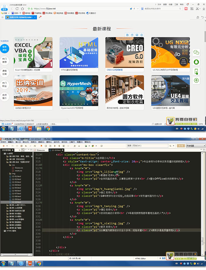The height and width of the screenshot is (270, 206).
Task: Close the 我要自学网 browser tab
Action: pyautogui.click(x=35, y=17)
